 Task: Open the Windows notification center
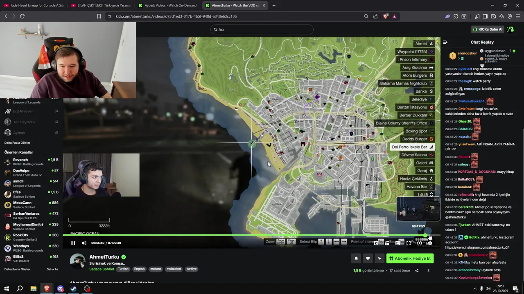(x=515, y=289)
